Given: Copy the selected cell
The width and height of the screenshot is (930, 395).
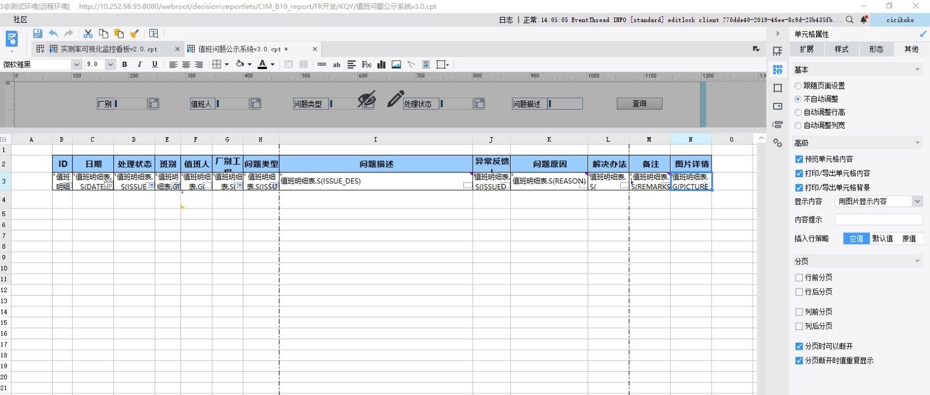Looking at the screenshot, I should pos(103,34).
